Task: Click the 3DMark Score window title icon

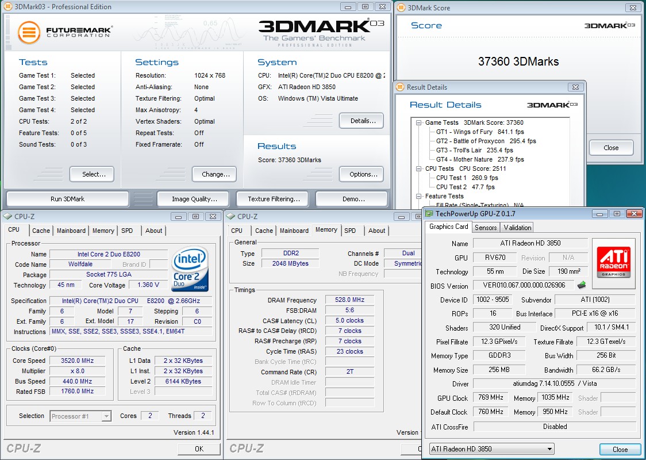Action: (401, 7)
